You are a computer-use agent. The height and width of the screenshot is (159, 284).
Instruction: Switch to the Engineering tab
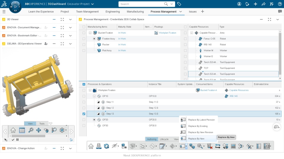pos(113,11)
